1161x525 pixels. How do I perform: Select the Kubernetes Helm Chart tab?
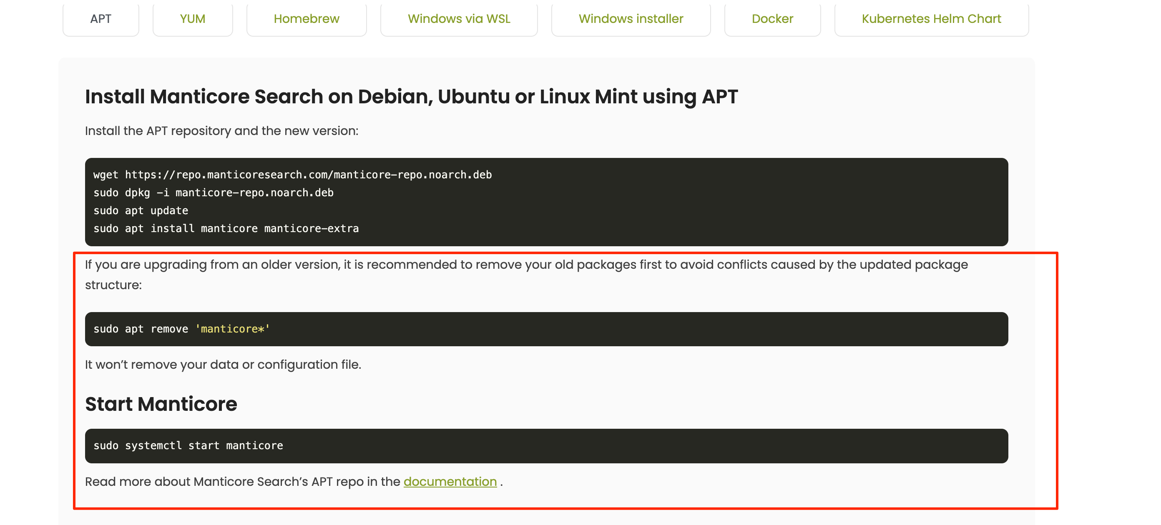tap(931, 19)
